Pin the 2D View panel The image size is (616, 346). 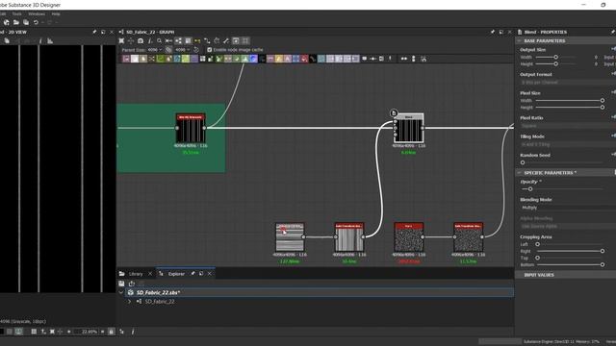94,32
